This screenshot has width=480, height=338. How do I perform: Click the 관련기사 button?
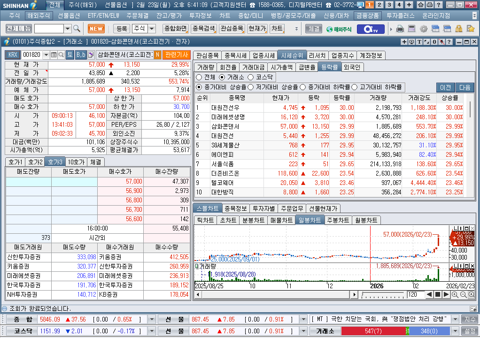tap(176, 55)
